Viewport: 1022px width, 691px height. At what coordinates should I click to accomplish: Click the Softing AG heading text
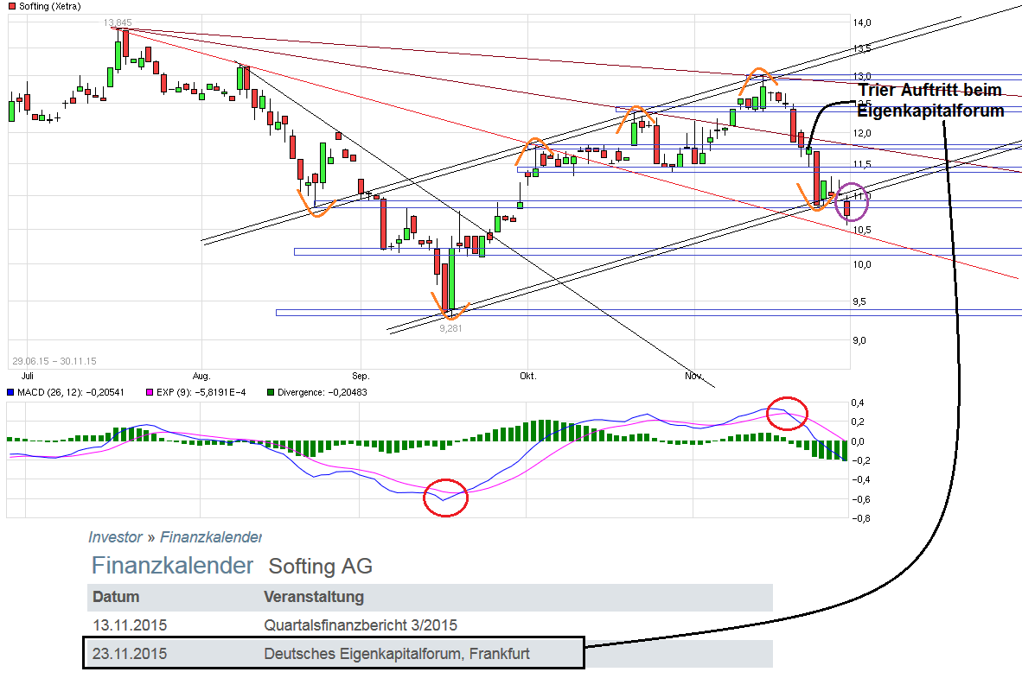(320, 566)
